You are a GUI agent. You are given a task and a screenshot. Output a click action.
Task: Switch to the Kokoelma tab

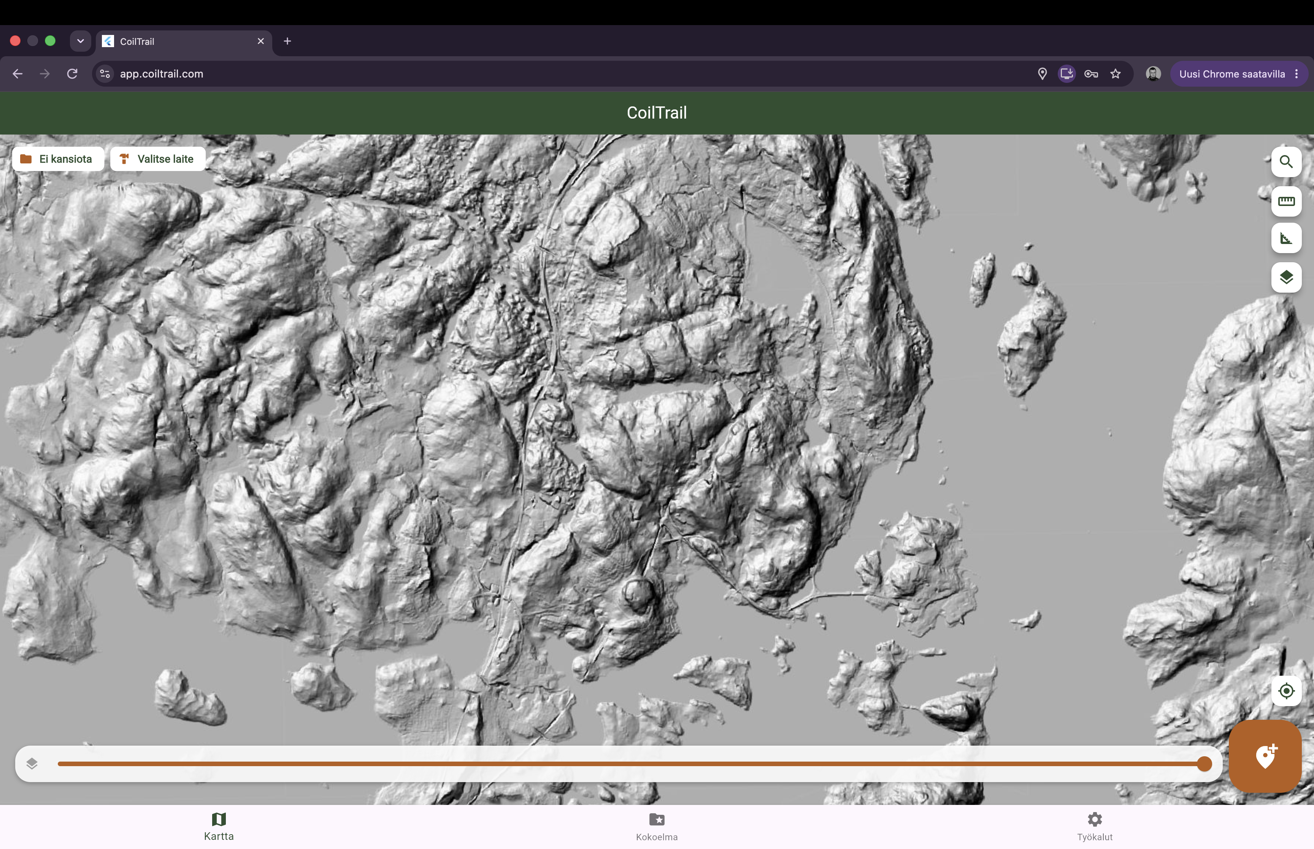(657, 827)
